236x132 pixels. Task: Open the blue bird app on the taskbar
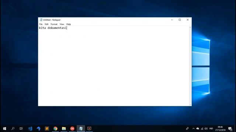coord(38,129)
